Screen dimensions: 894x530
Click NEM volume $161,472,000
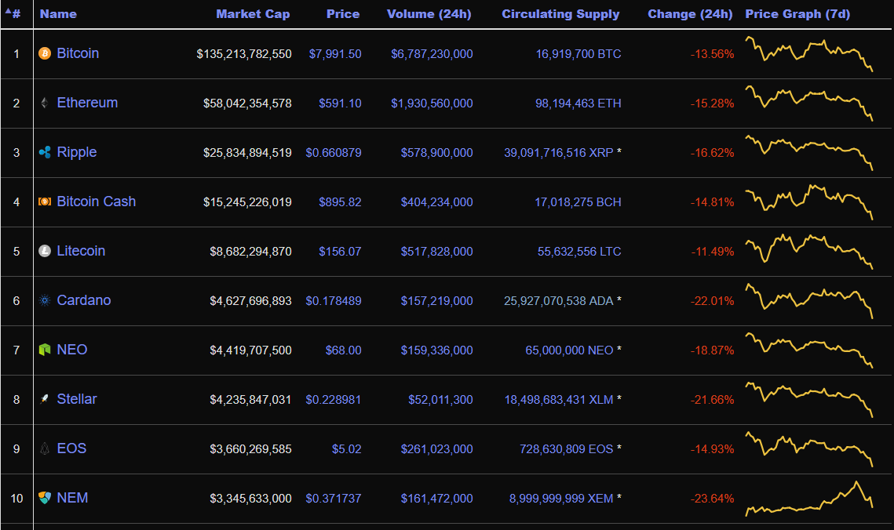click(436, 499)
